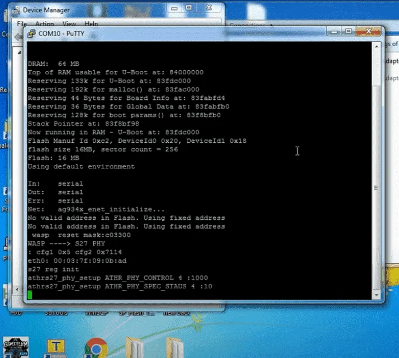Click 'Net: ag934x_enet_initialize...' line
The width and height of the screenshot is (399, 358).
click(x=96, y=210)
